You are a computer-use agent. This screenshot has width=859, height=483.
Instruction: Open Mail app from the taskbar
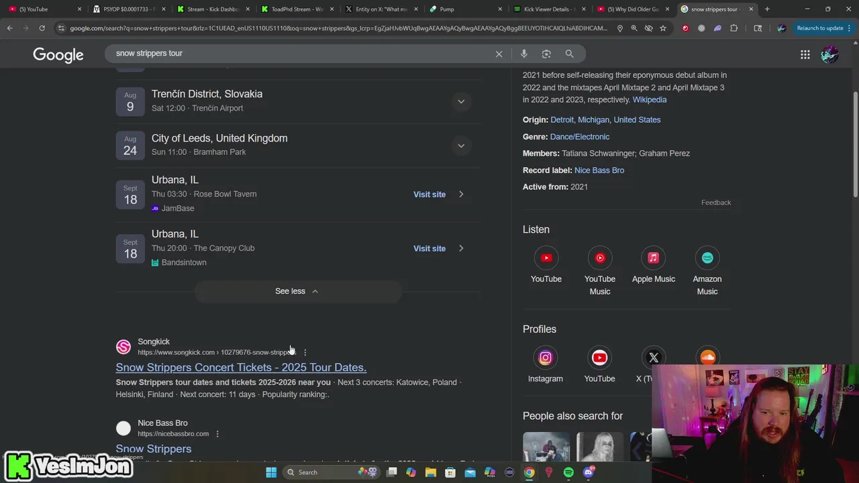pos(470,472)
